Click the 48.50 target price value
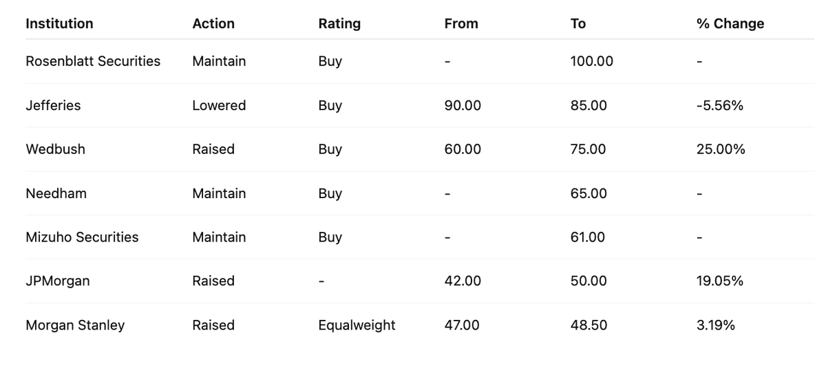Screen dimensions: 826x368 pyautogui.click(x=589, y=325)
